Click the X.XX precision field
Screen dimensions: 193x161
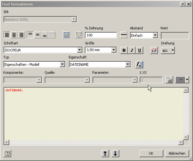(151, 80)
